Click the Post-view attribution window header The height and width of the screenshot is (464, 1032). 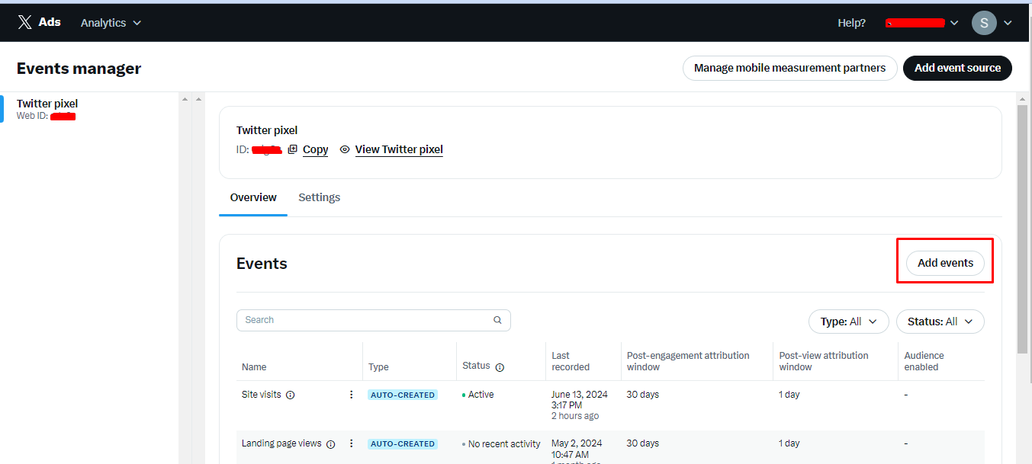(824, 361)
